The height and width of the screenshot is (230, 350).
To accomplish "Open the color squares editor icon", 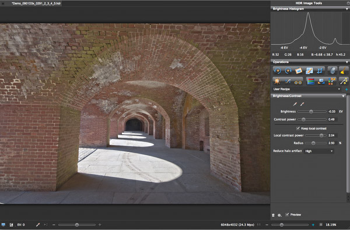I will coord(332,81).
